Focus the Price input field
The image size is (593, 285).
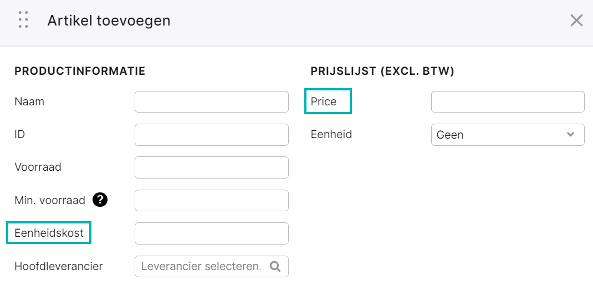[508, 102]
